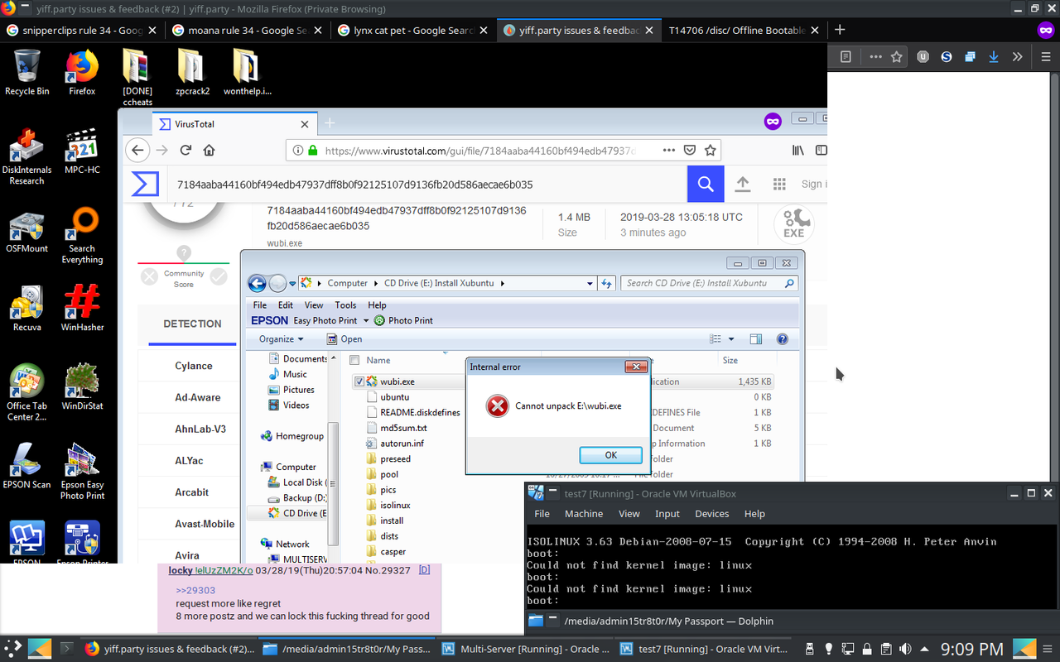Open Search Everything desktop shortcut
Viewport: 1060px width, 662px height.
point(82,237)
